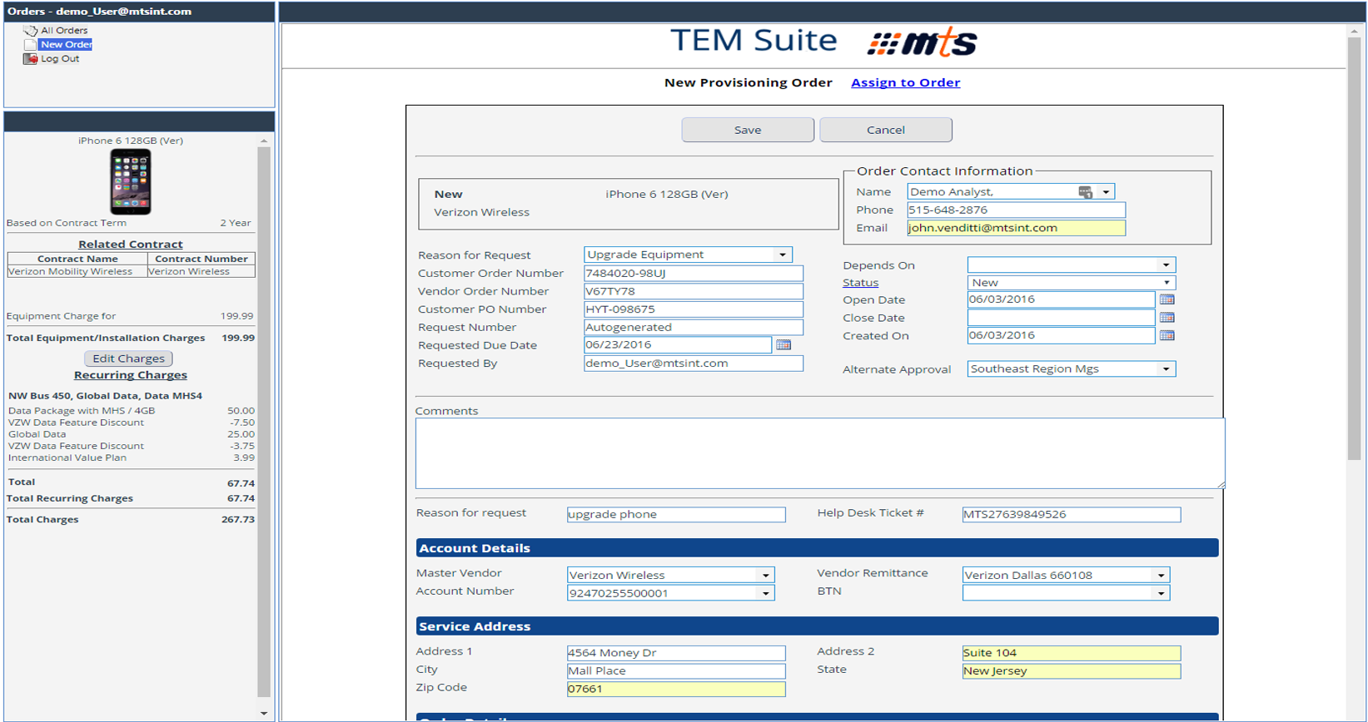Screen dimensions: 1368x722
Task: Click the contact Email field
Action: 1016,228
